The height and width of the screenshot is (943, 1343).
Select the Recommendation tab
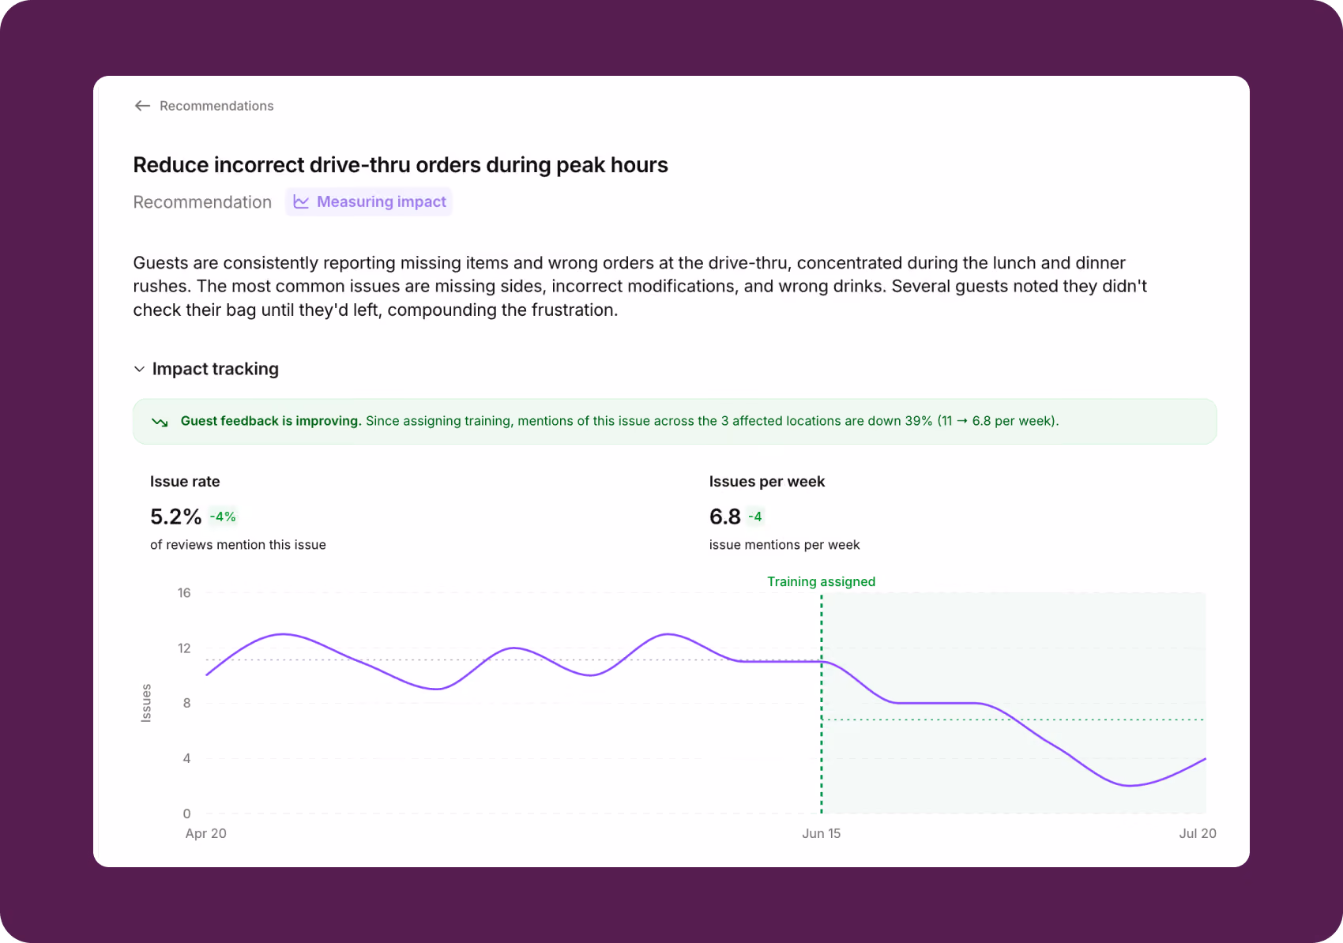coord(202,202)
